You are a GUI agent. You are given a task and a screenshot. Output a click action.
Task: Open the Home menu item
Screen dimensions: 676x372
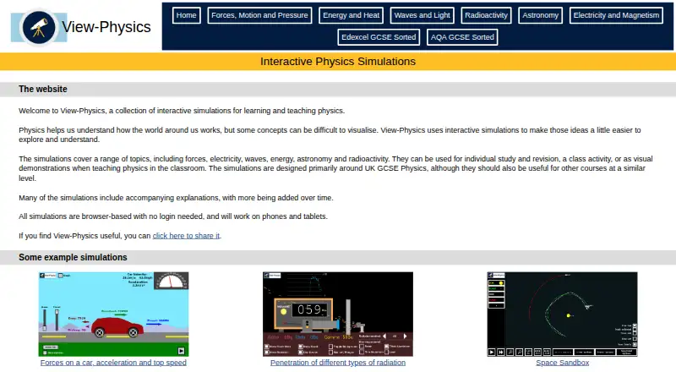[186, 15]
